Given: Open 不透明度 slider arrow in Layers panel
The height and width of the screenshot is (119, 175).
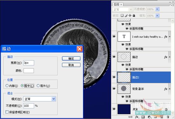Looking at the screenshot, I should [x=157, y=9].
